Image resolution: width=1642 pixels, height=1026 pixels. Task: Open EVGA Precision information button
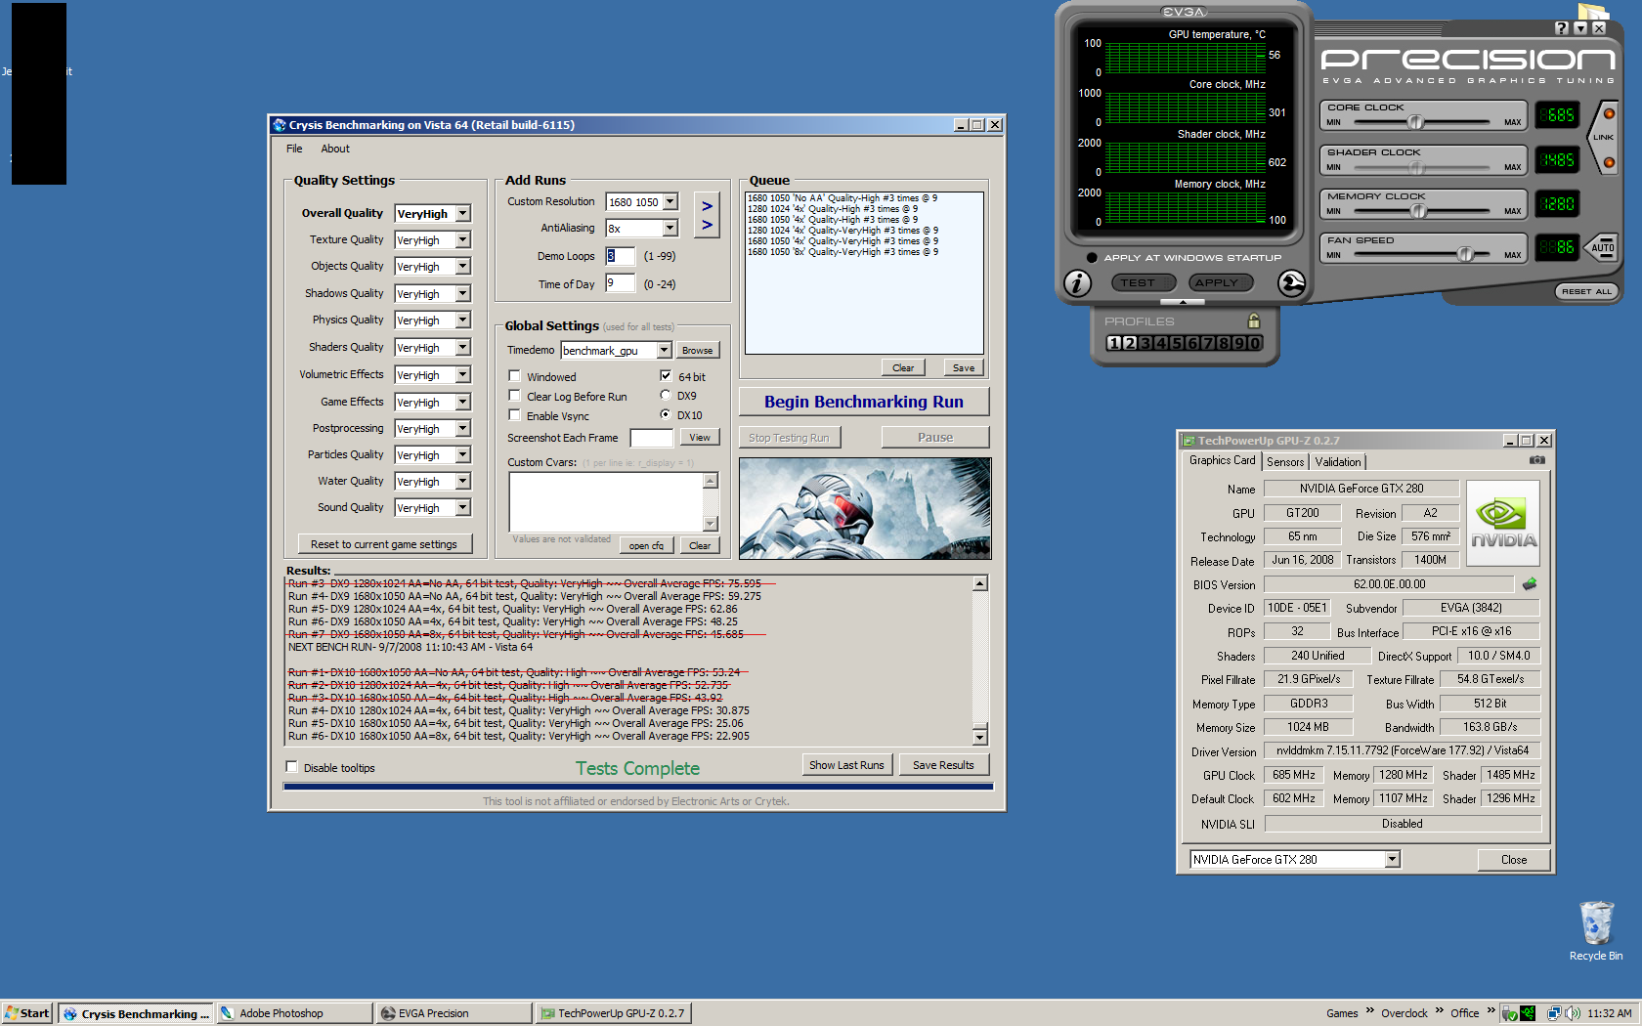pos(1077,283)
